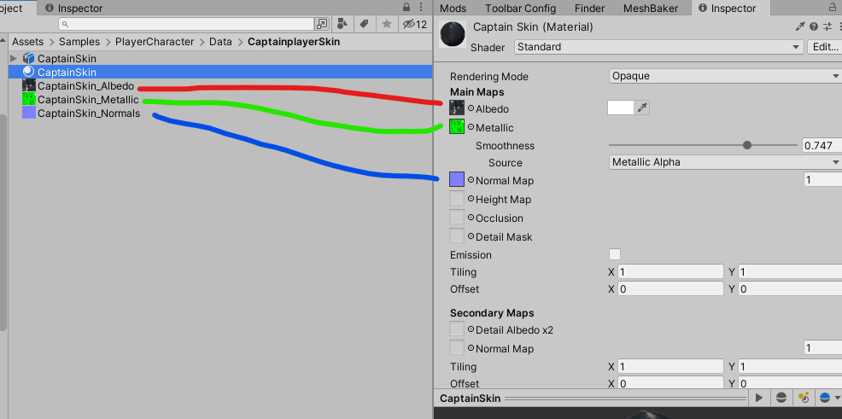Play the CaptainSkin preview animation
Image resolution: width=842 pixels, height=419 pixels.
[759, 398]
